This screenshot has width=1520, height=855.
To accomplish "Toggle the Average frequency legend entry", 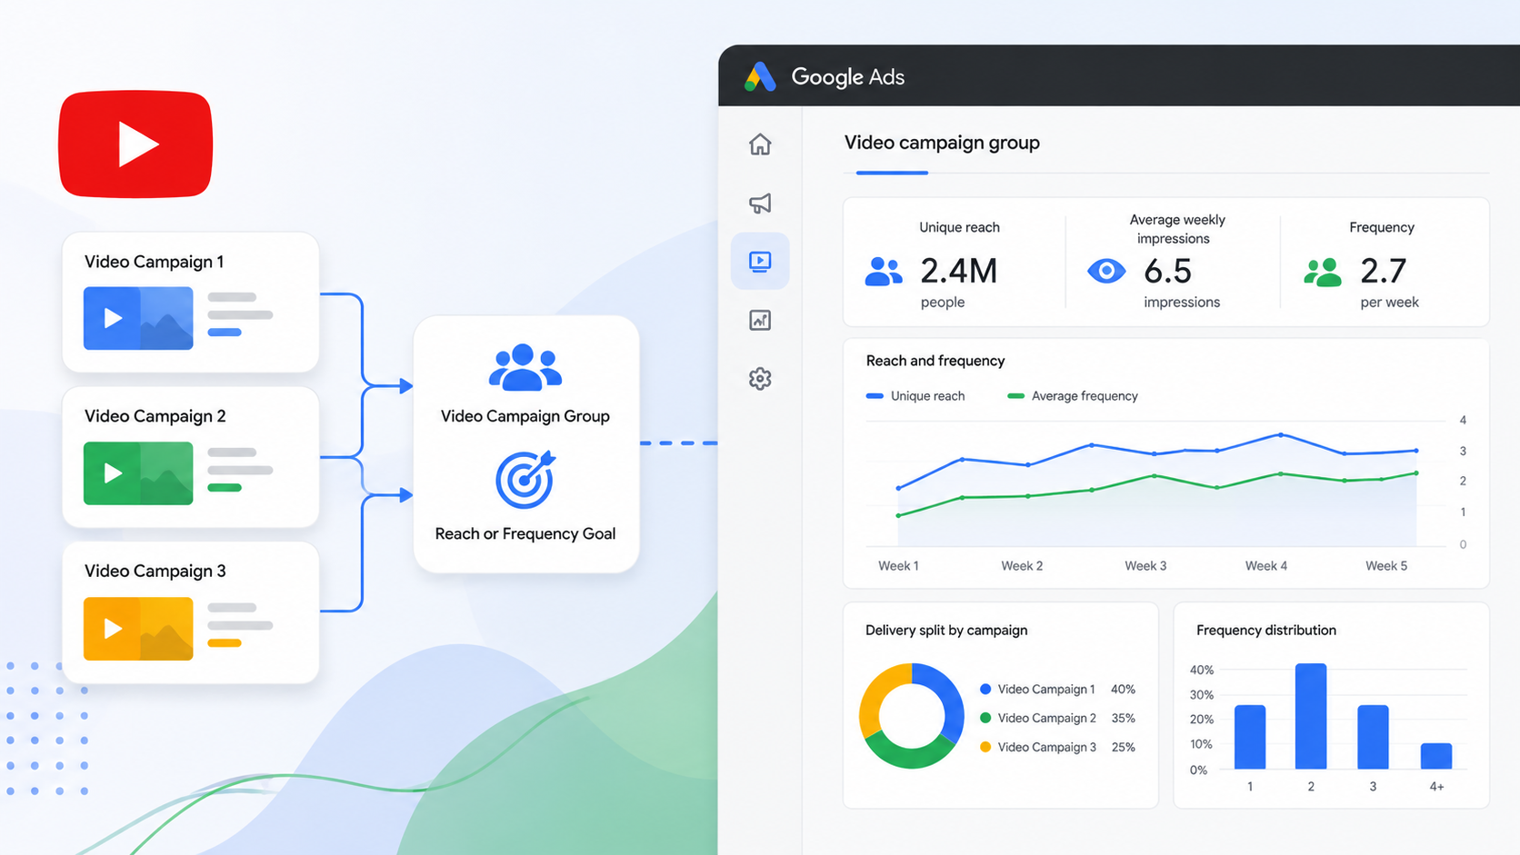I will coord(1073,396).
